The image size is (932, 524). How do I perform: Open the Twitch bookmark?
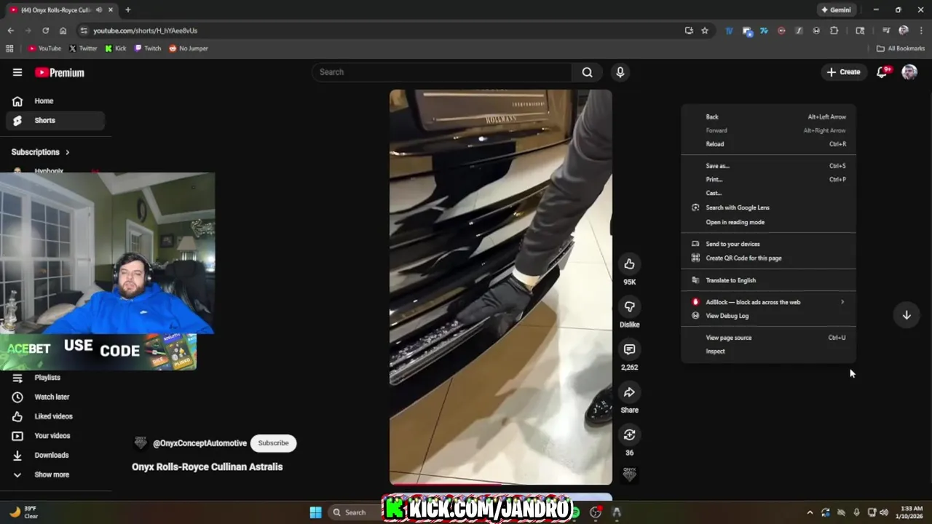pyautogui.click(x=148, y=49)
